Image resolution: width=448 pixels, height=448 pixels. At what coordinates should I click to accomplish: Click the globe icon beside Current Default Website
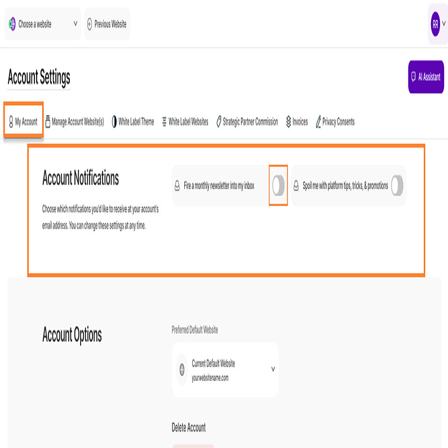click(182, 370)
